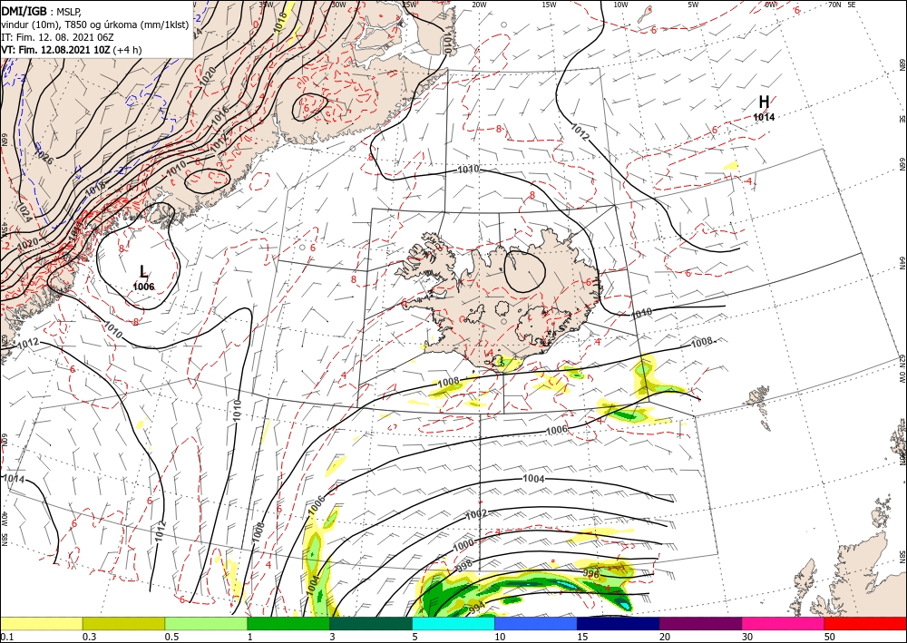Click the olive 0.3–0.5 mm legend swatch
907x643 pixels.
tap(123, 623)
